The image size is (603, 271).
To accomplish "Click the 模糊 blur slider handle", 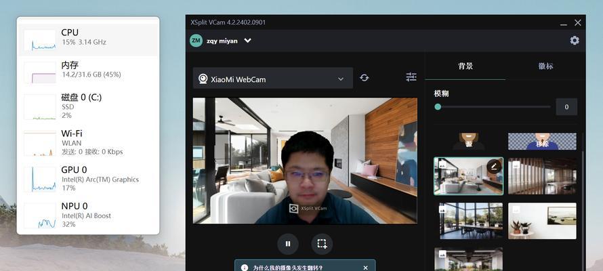I will click(x=438, y=107).
